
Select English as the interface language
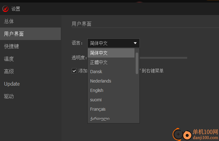[x=111, y=90]
